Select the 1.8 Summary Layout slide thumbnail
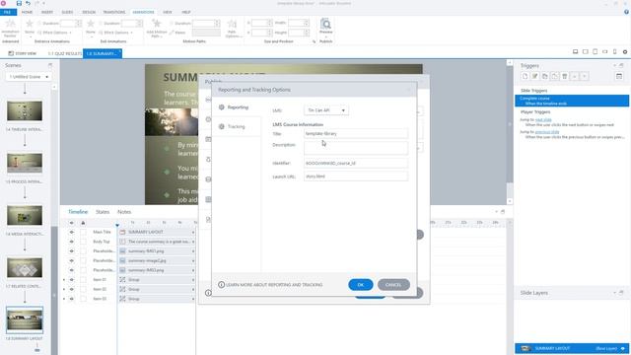Image resolution: width=631 pixels, height=355 pixels. click(x=25, y=319)
